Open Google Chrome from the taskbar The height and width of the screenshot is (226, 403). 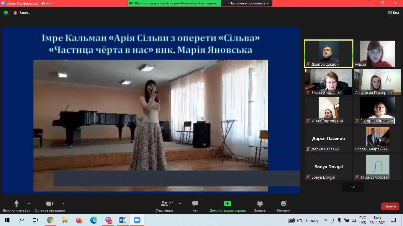coord(50,220)
